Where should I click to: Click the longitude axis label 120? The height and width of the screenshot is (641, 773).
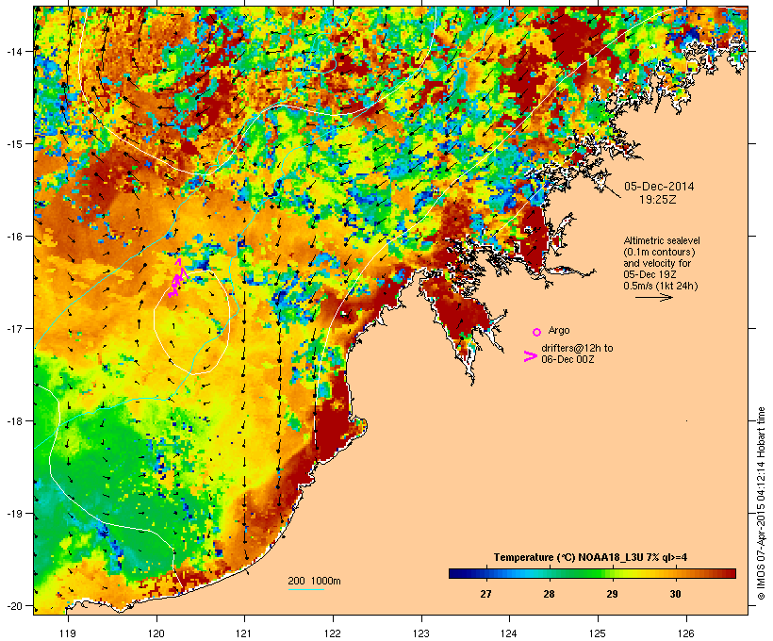156,633
